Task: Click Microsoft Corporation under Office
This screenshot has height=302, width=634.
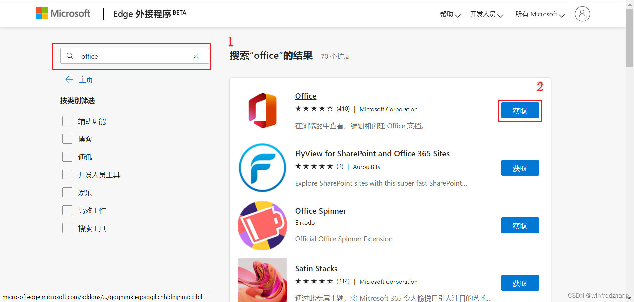Action: pos(388,109)
